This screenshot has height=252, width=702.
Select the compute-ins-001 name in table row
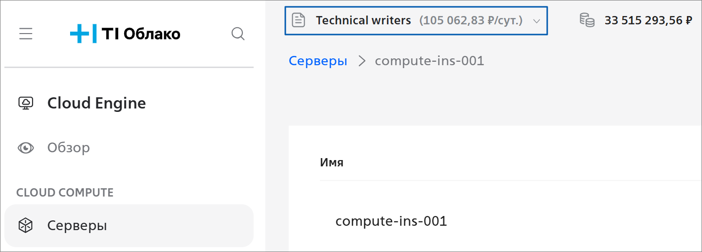click(391, 221)
